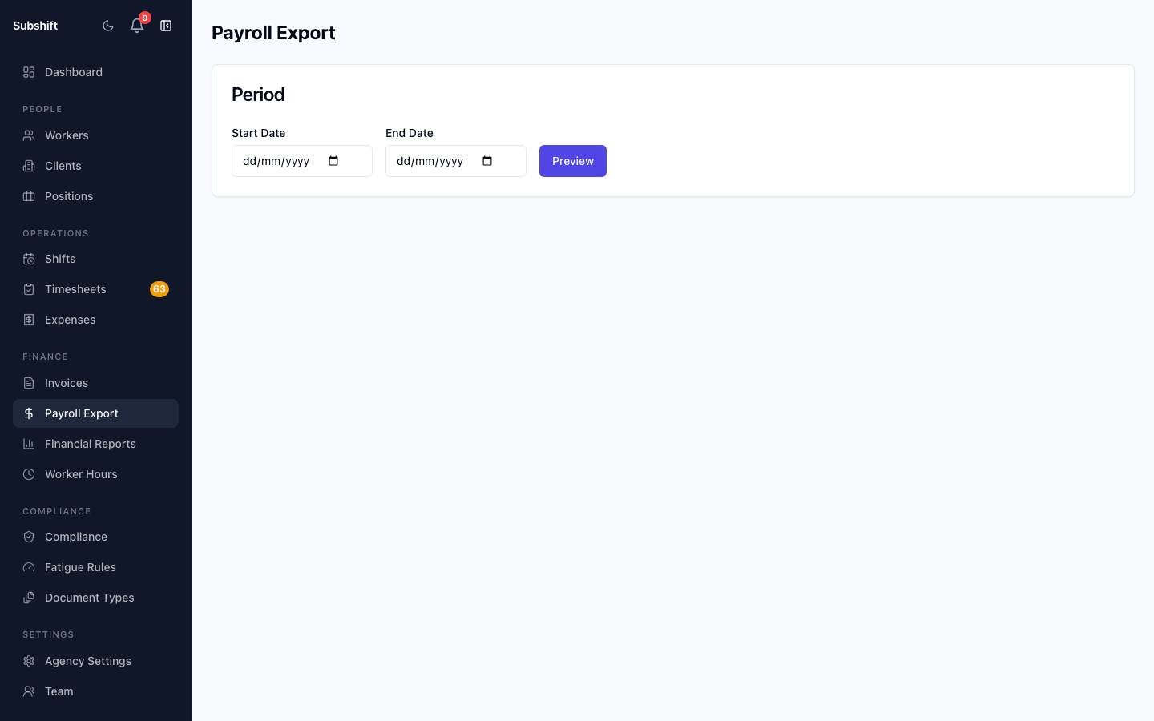Screen dimensions: 1154x721
Task: Collapse the sidebar panel icon
Action: pyautogui.click(x=166, y=26)
